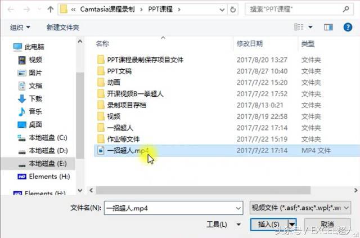Screen dimensions: 360x238
Task: Open the file type filter dropdown
Action: (x=300, y=208)
